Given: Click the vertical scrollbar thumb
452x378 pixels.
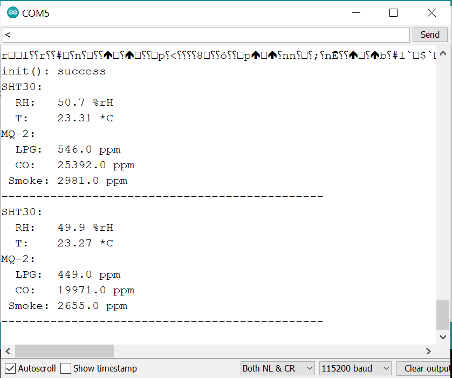Looking at the screenshot, I should (x=443, y=314).
